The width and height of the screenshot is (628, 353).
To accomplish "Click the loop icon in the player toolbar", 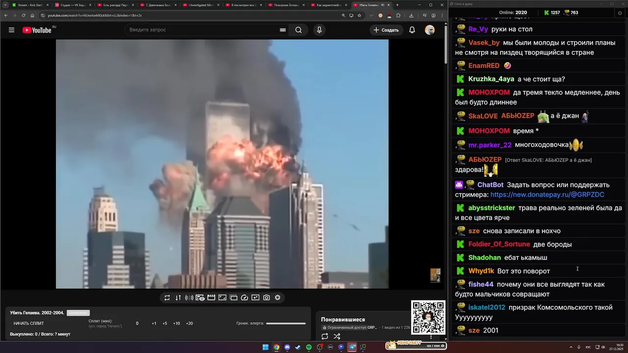I will 167,298.
